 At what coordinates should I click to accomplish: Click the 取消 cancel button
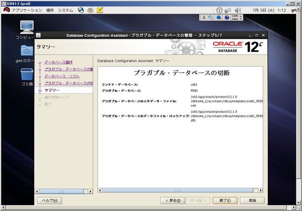(x=252, y=200)
